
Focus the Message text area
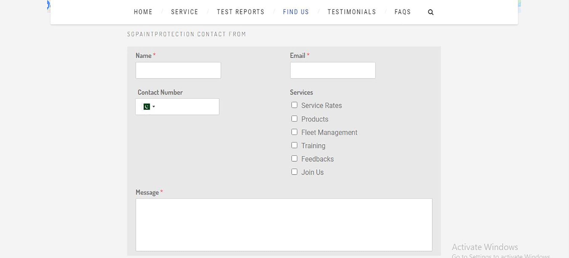pos(284,224)
